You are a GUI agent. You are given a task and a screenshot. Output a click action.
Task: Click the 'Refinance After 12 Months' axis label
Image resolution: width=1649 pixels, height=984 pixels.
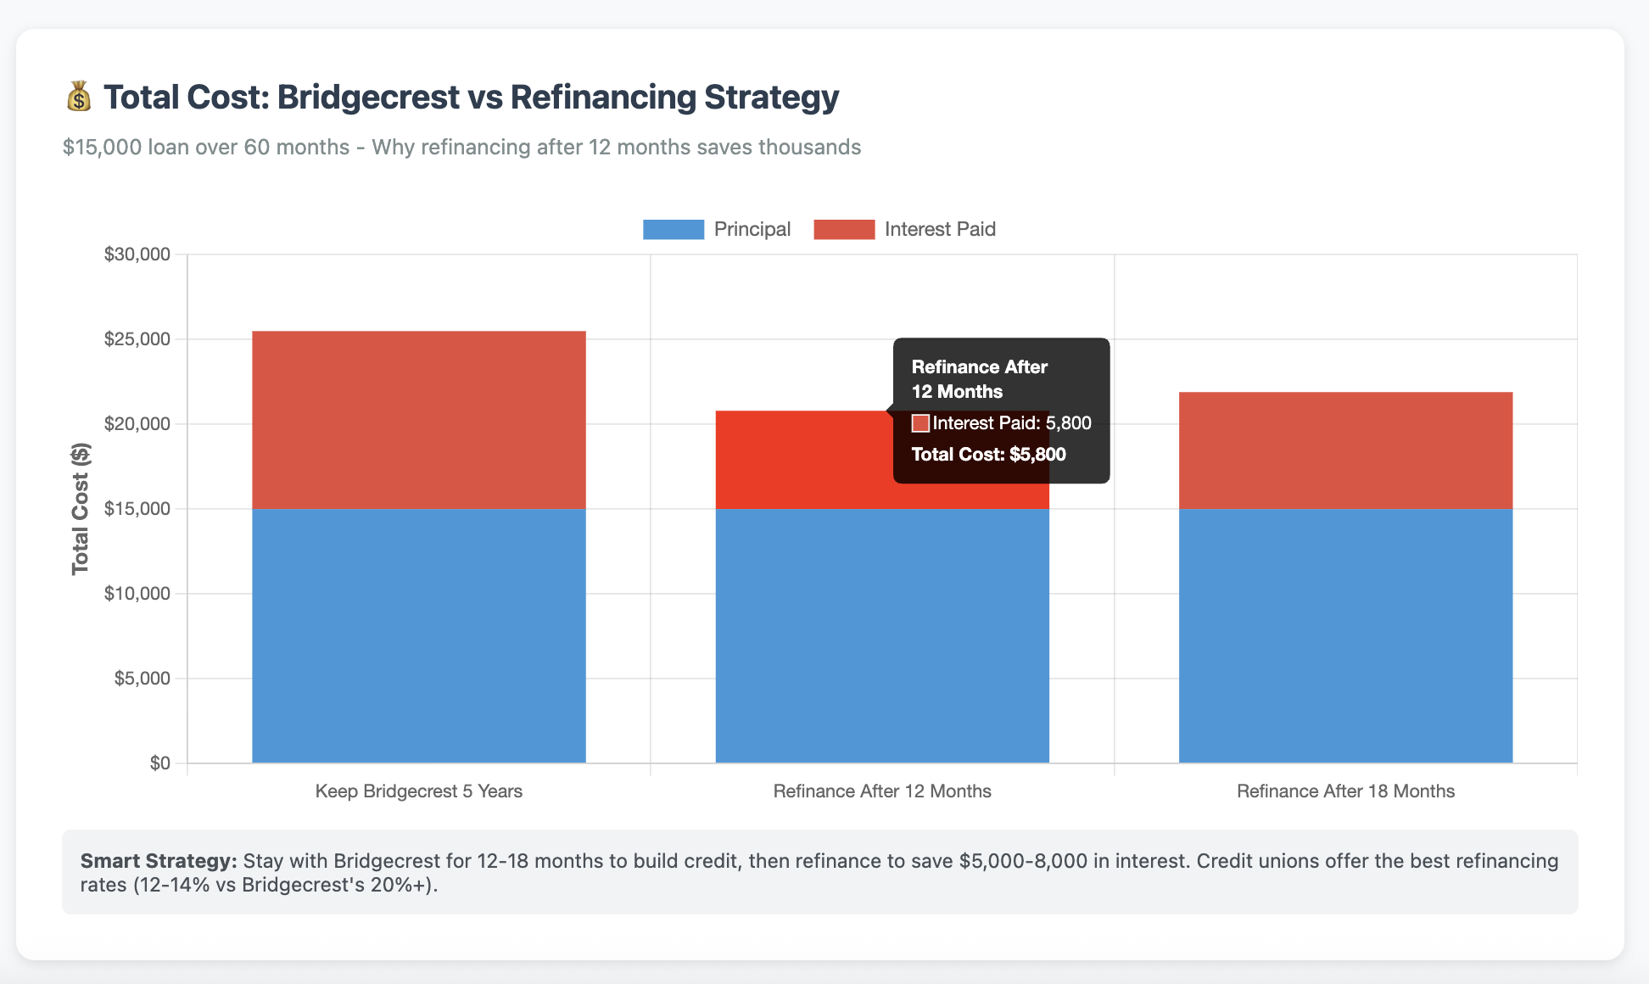(882, 791)
